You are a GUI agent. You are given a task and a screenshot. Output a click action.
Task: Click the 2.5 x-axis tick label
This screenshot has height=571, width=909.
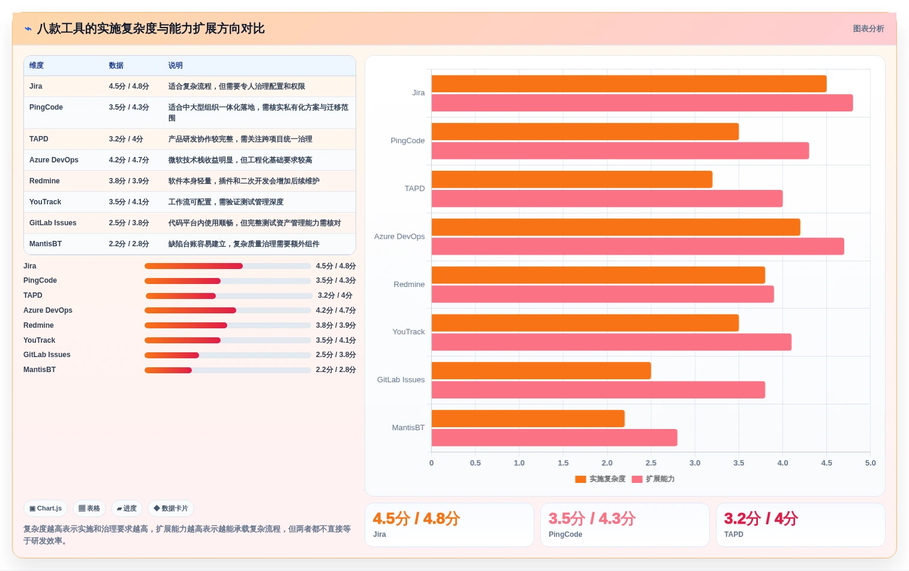click(651, 463)
